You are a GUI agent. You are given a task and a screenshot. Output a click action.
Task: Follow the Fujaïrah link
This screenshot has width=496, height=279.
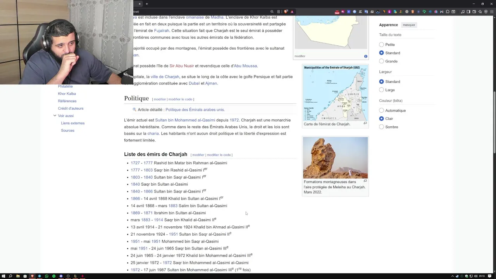(x=162, y=31)
